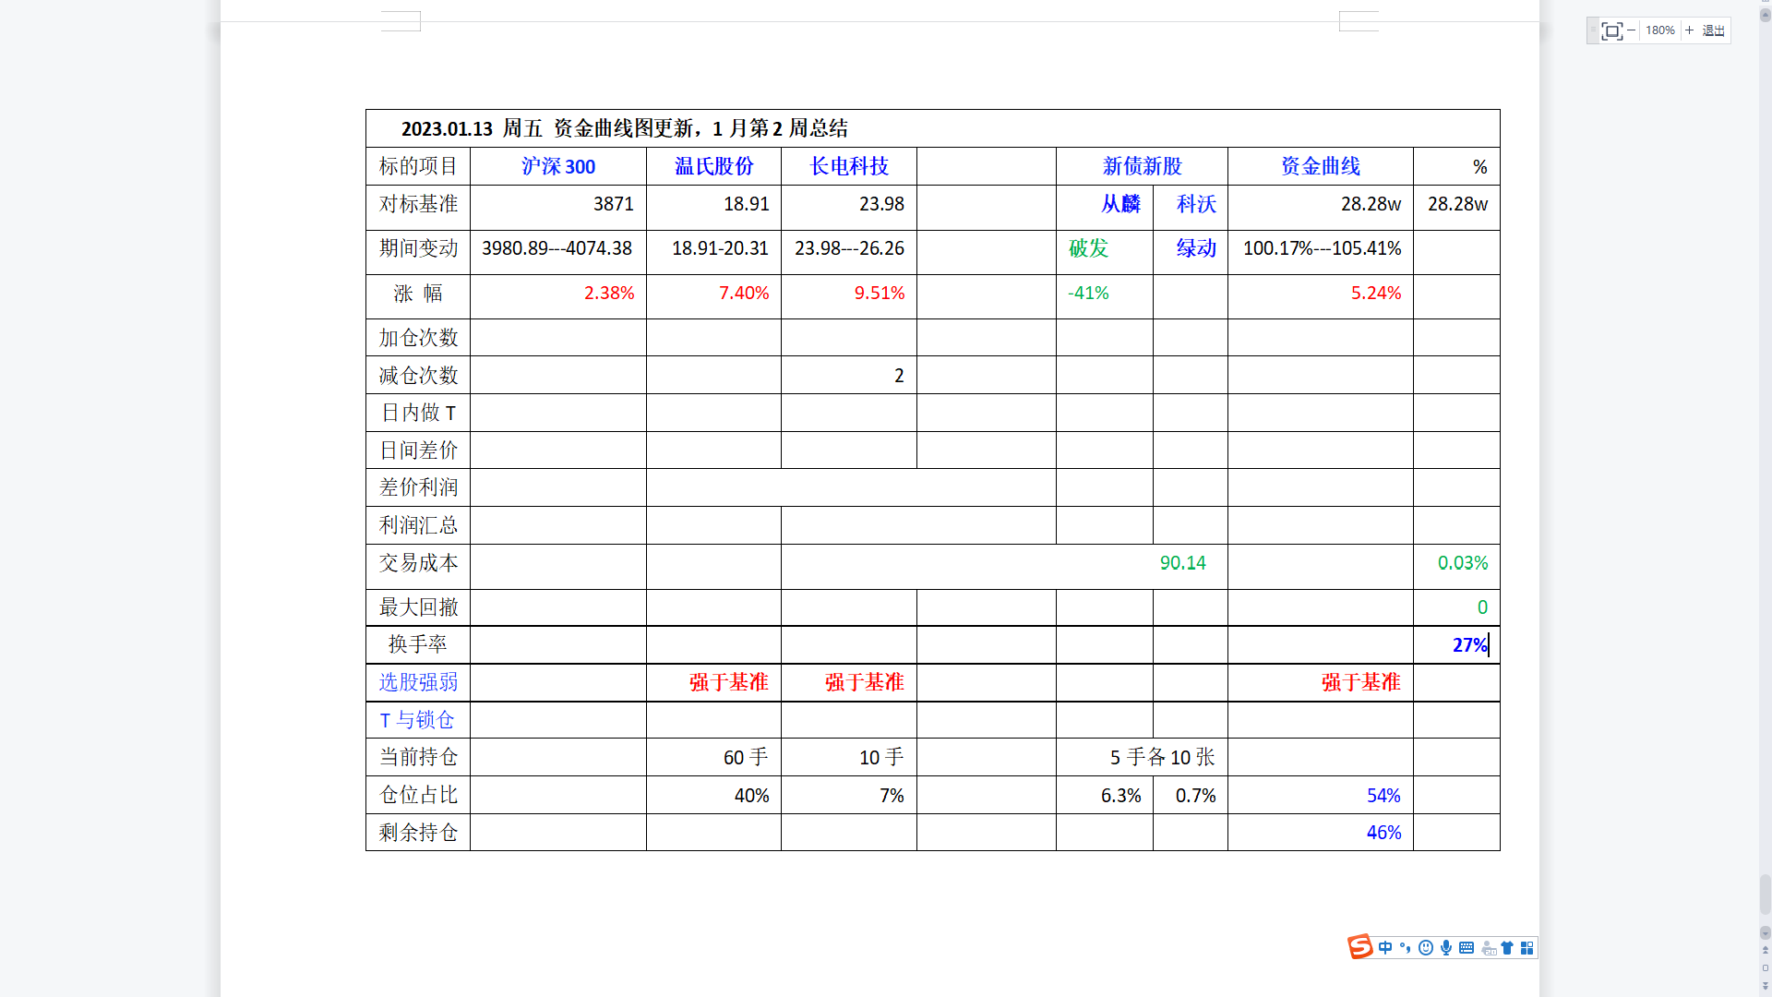Viewport: 1772px width, 997px height.
Task: Open the soft keyboard from IME bar
Action: [x=1467, y=948]
